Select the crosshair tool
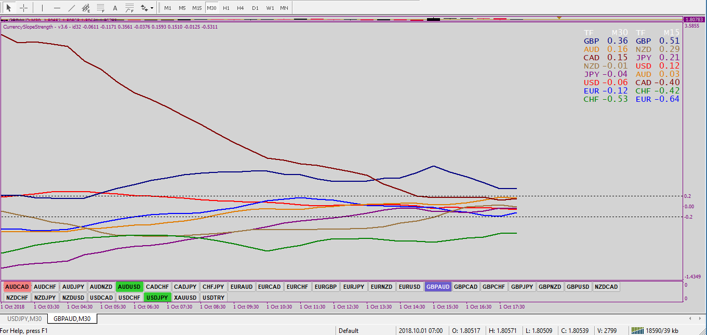Image resolution: width=707 pixels, height=335 pixels. (23, 8)
